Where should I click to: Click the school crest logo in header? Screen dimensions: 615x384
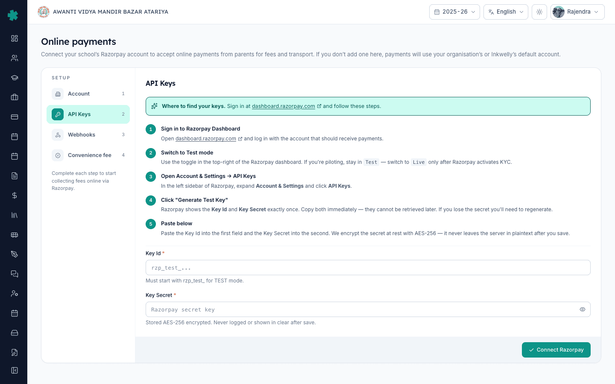tap(44, 12)
